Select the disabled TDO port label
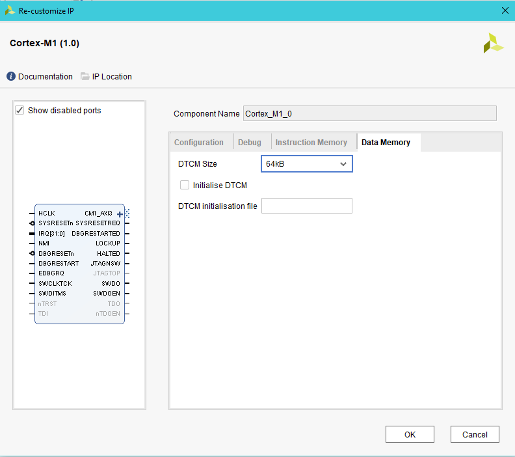Image resolution: width=515 pixels, height=457 pixels. 114,304
